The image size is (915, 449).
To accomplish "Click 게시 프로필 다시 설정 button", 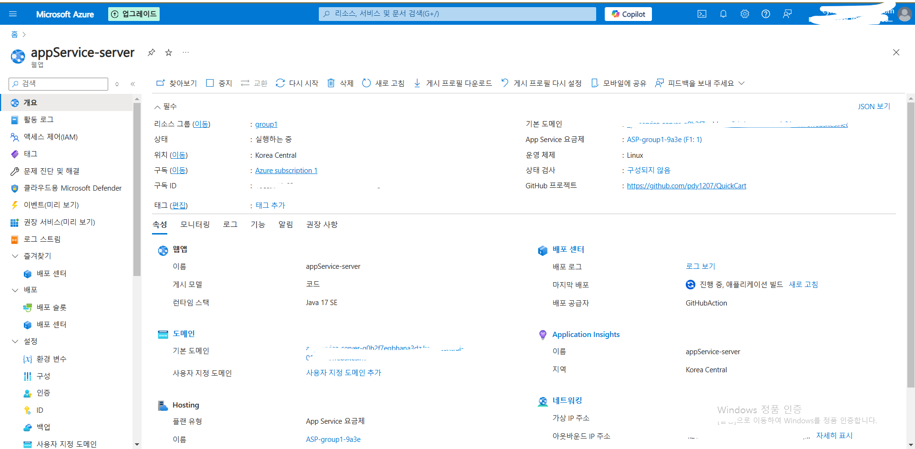I will pyautogui.click(x=541, y=83).
